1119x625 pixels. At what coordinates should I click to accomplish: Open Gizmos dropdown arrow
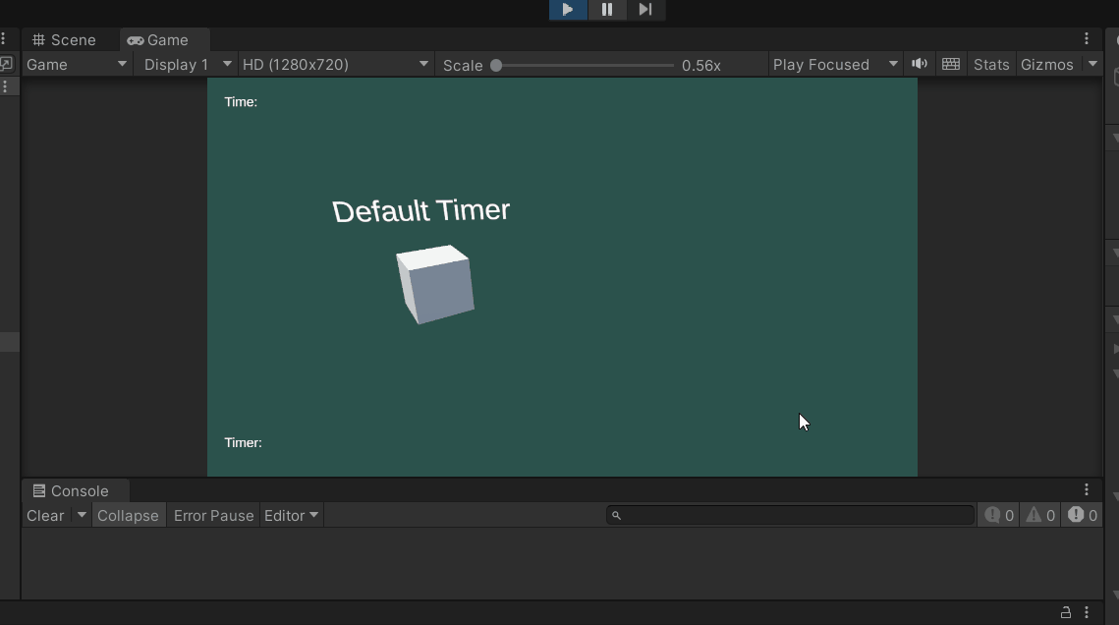tap(1092, 64)
